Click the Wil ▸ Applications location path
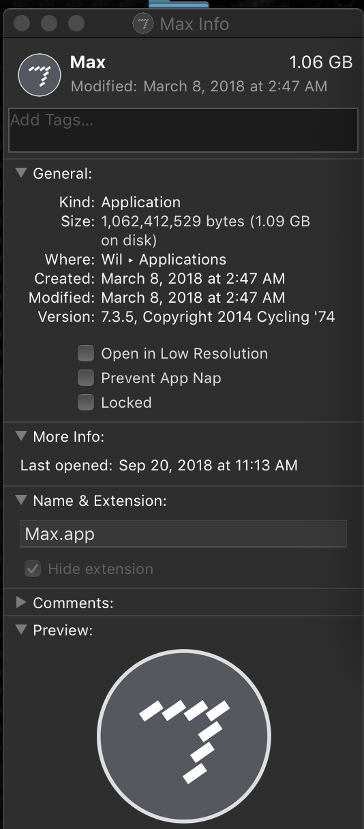Screen dimensions: 364x829 [x=164, y=259]
